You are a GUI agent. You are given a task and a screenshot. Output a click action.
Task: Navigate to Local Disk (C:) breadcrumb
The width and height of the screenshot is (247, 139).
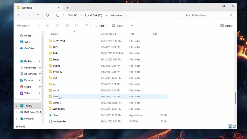click(94, 15)
